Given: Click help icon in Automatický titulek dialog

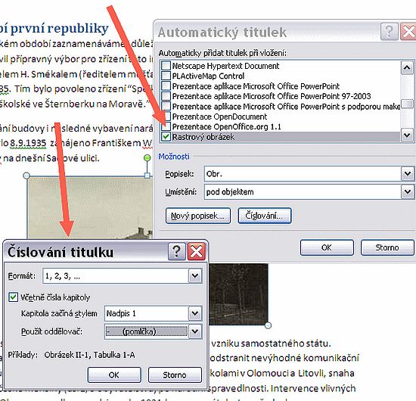Looking at the screenshot, I should (x=390, y=32).
